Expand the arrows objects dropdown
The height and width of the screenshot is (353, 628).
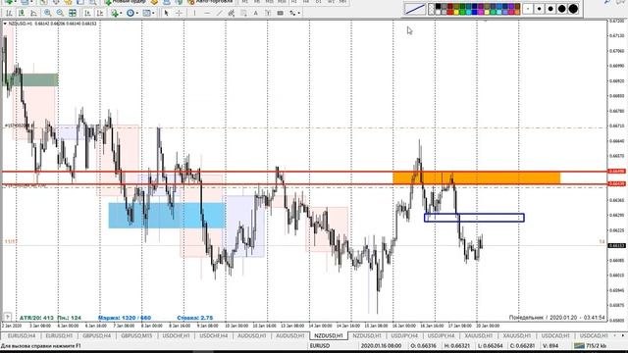tap(299, 13)
